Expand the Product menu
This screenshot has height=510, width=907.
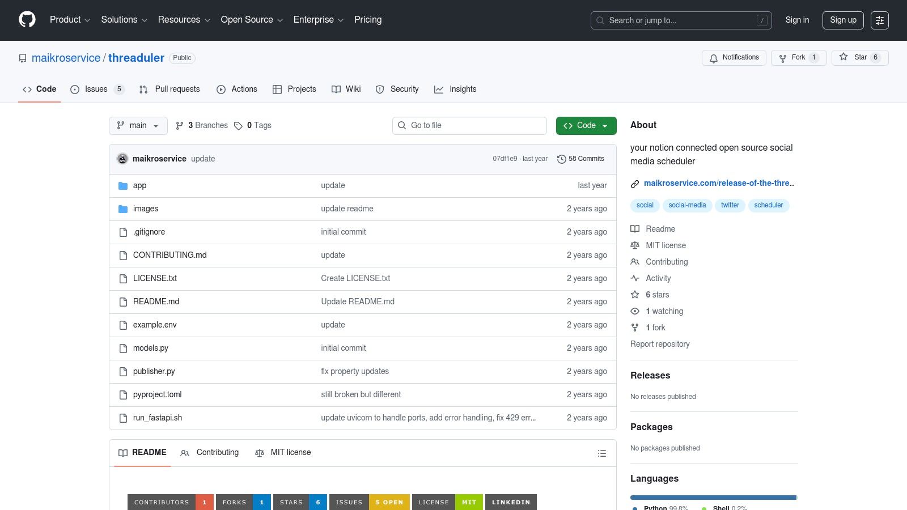(x=70, y=20)
